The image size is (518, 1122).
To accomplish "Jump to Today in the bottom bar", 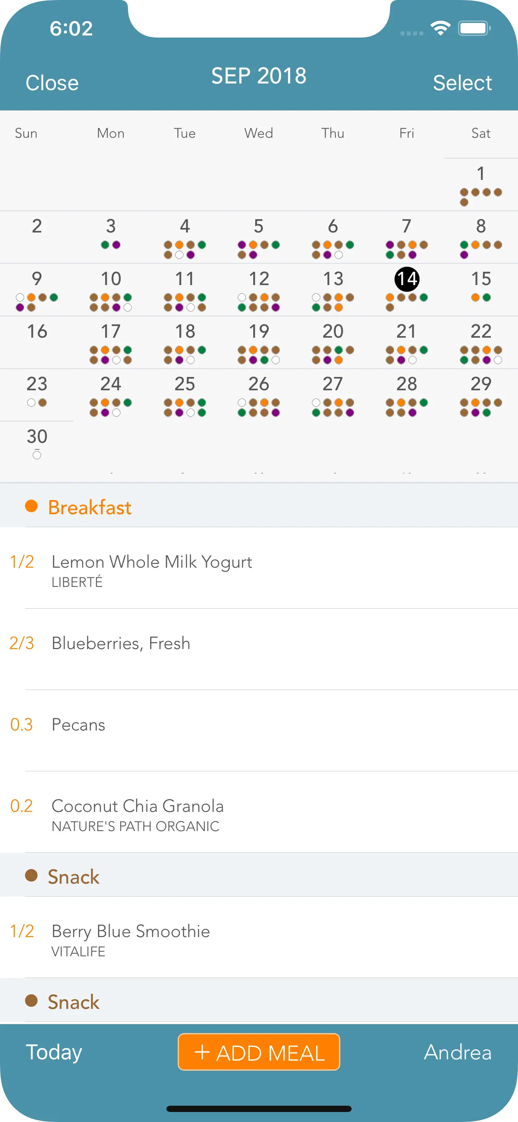I will pos(53,1052).
